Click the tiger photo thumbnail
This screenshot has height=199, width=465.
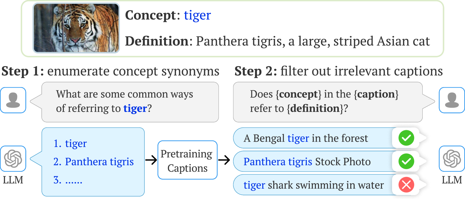[76, 28]
